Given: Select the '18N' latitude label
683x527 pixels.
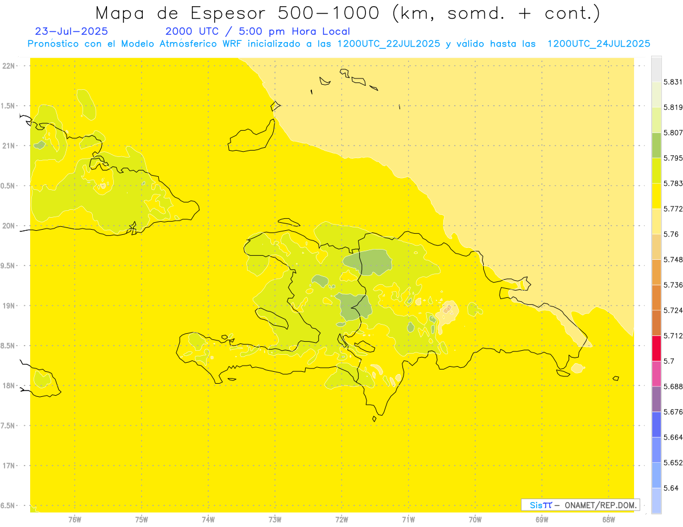Looking at the screenshot, I should click(x=9, y=385).
